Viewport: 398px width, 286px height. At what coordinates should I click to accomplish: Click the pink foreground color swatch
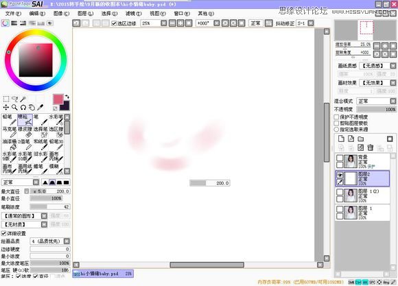coord(58,99)
